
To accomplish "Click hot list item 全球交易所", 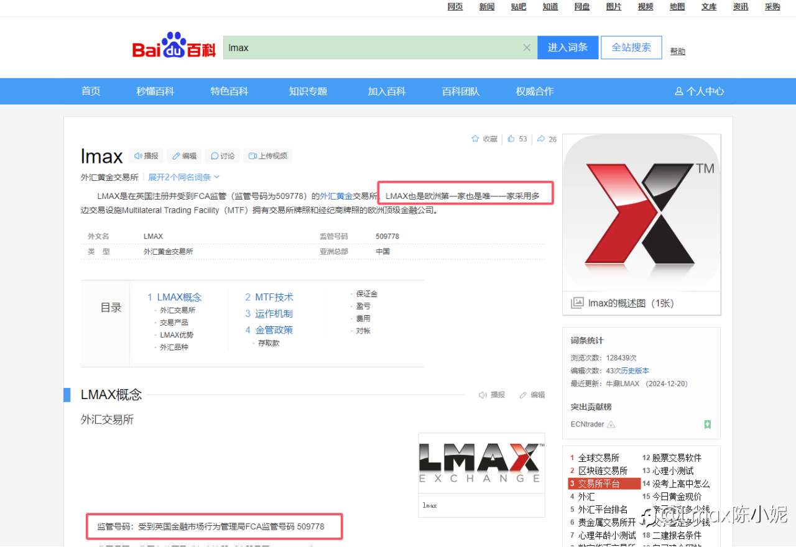I will 599,458.
